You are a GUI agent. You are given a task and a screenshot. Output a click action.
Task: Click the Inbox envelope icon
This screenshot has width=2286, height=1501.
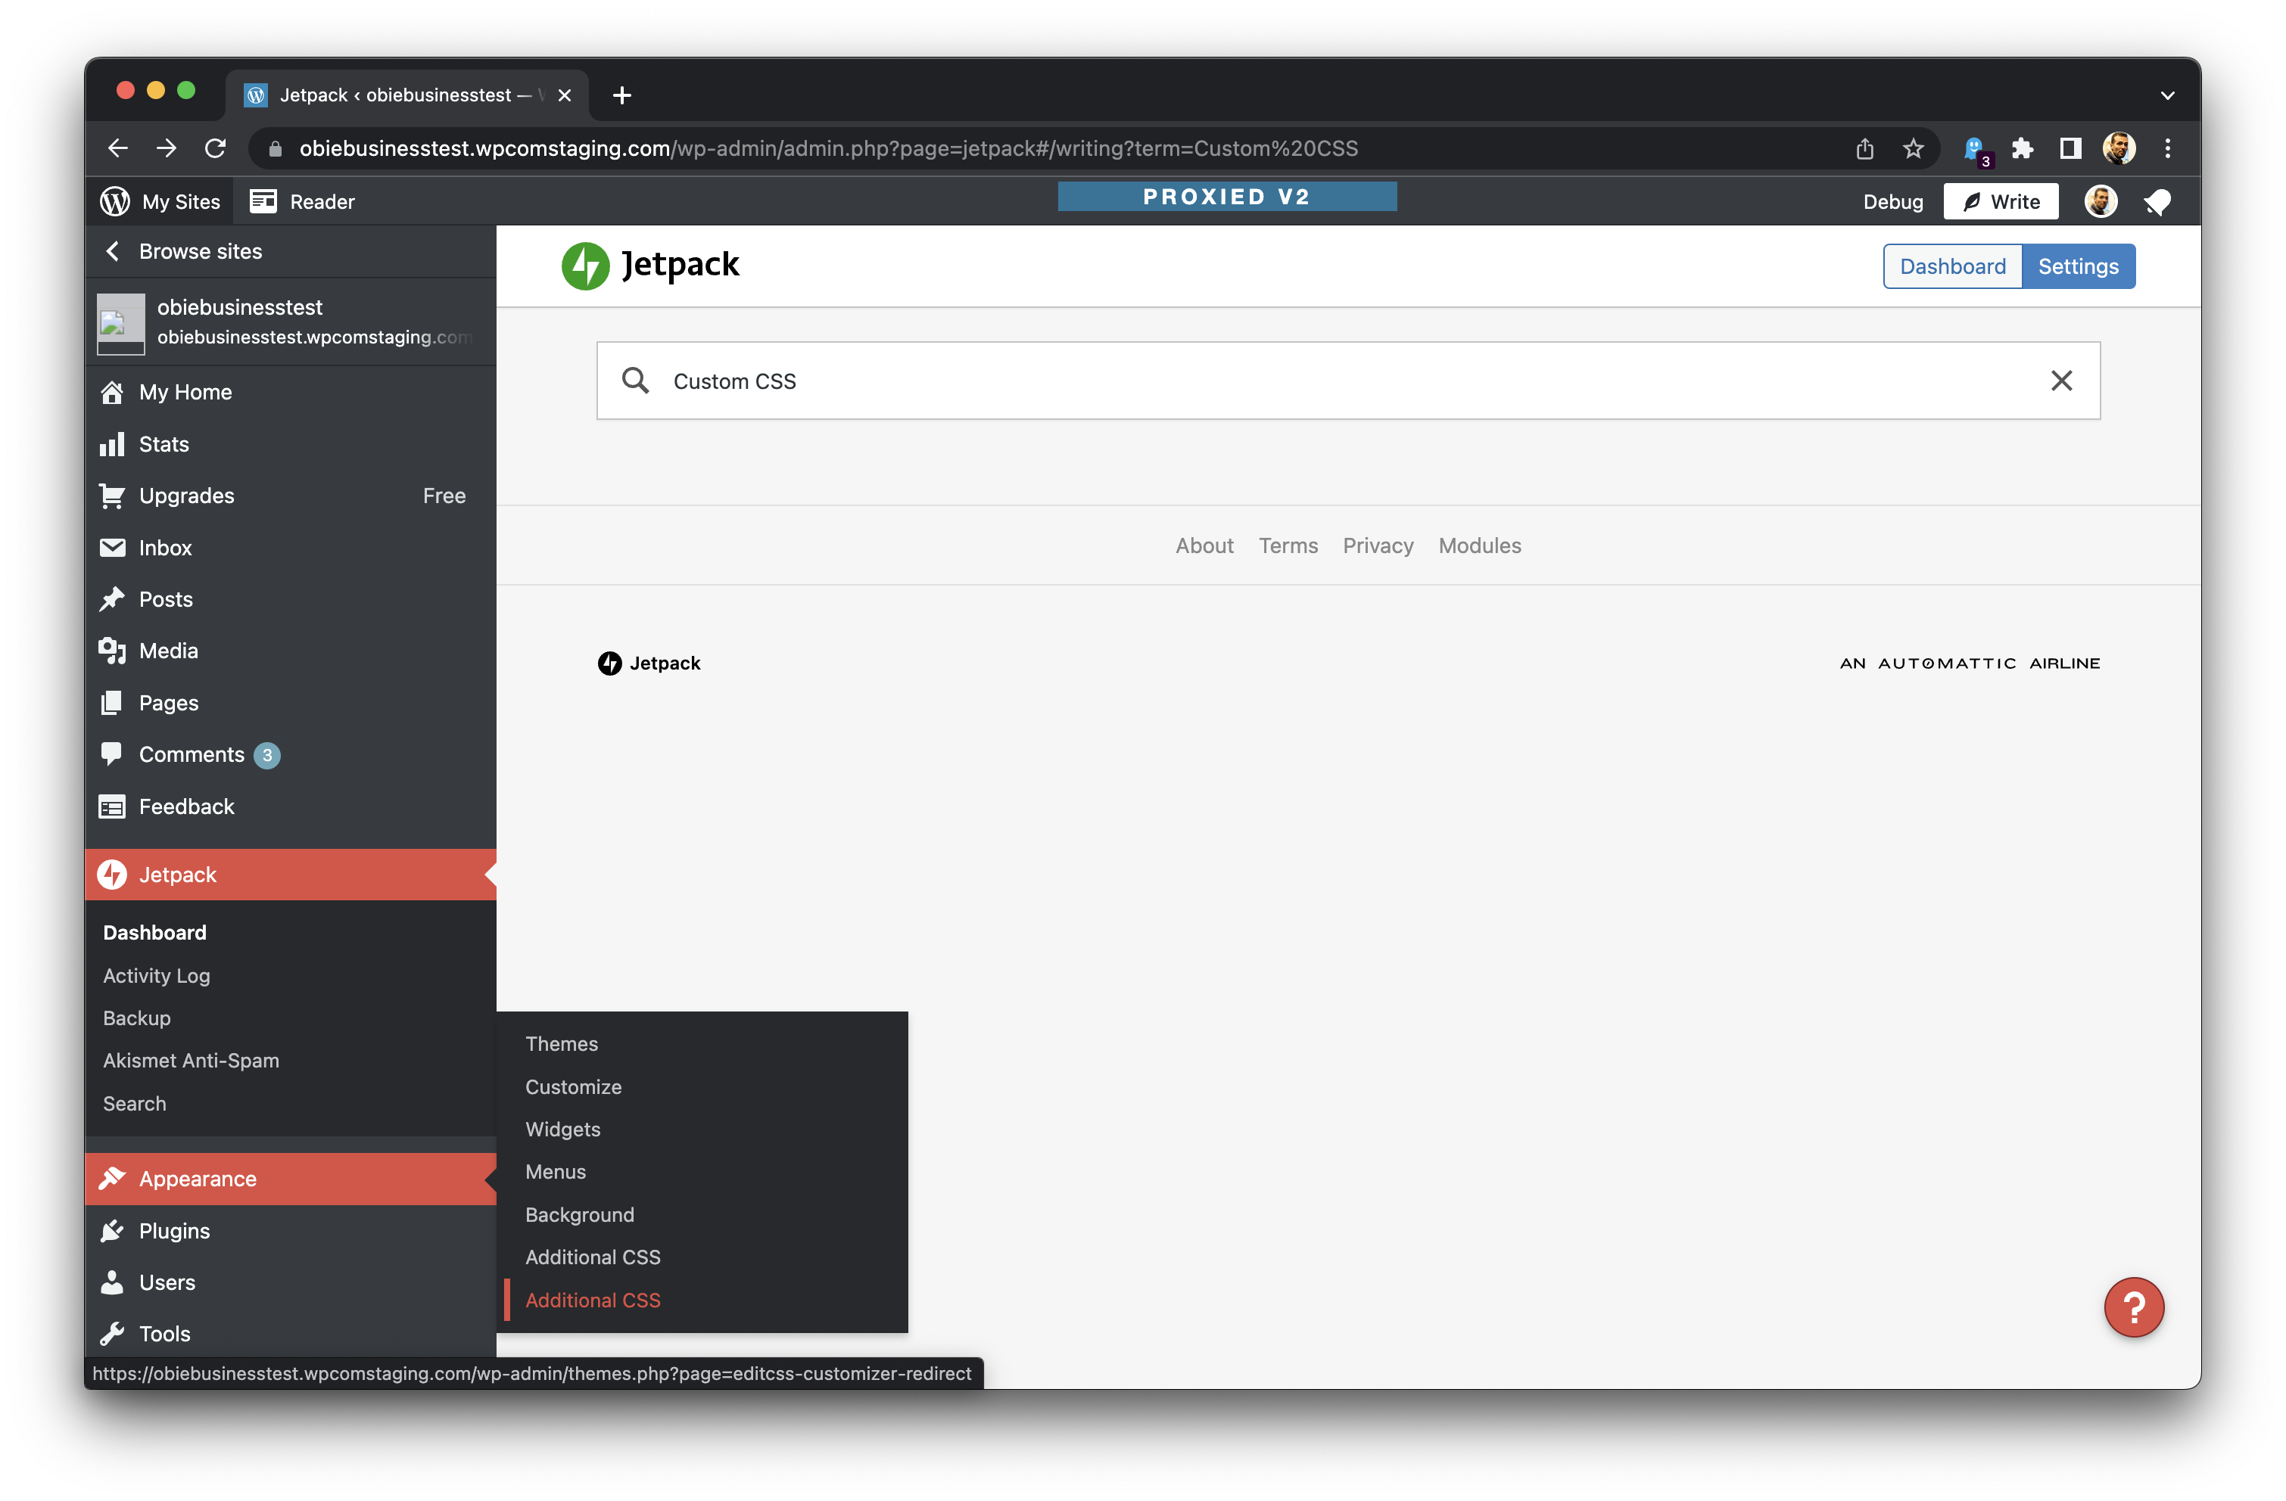111,548
